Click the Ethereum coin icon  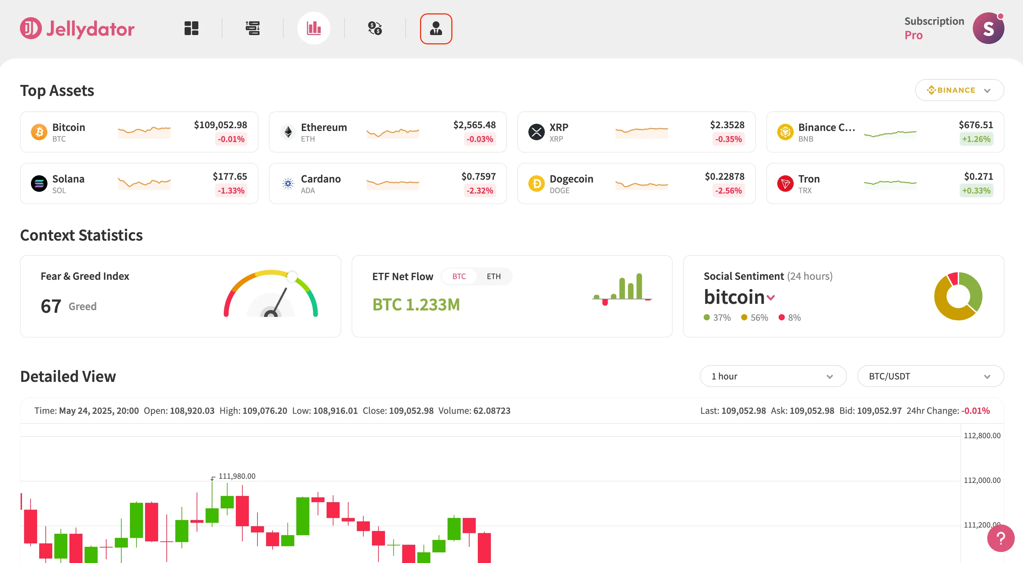(x=288, y=132)
